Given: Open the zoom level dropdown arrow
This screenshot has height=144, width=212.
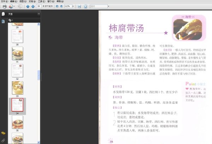Looking at the screenshot, I should [x=73, y=6].
